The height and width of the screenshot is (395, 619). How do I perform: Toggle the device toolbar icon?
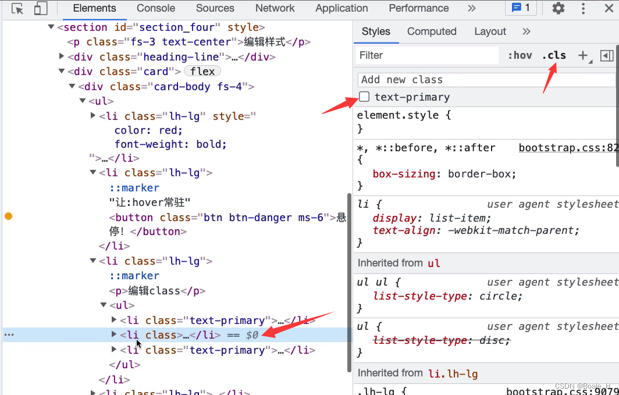(40, 8)
